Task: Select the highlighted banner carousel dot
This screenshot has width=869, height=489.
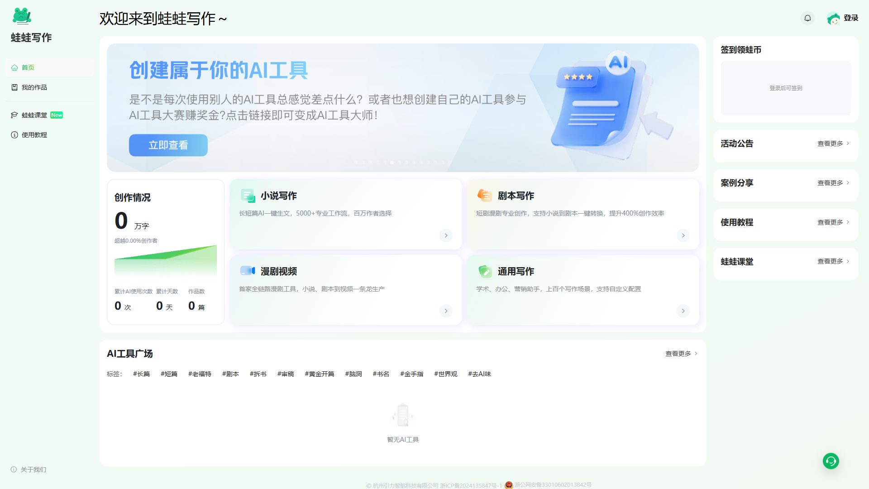Action: click(392, 162)
